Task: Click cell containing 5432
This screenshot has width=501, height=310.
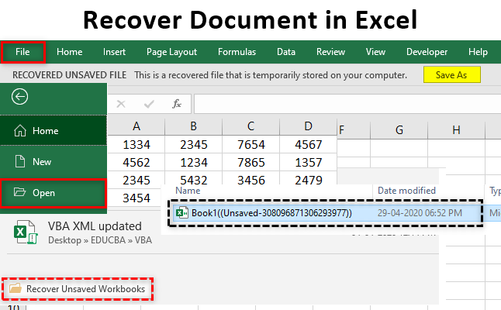Action: (x=194, y=180)
